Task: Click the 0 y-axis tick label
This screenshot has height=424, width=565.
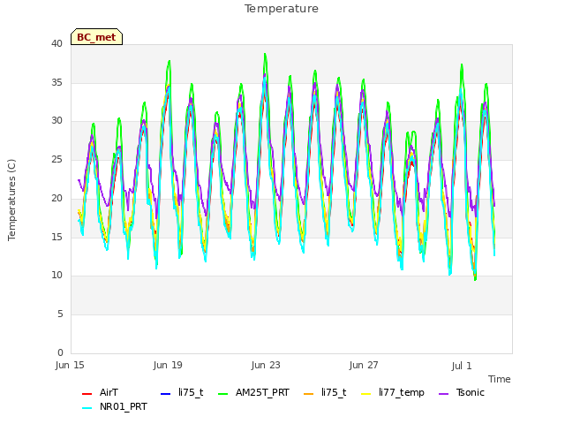Action: pyautogui.click(x=60, y=352)
